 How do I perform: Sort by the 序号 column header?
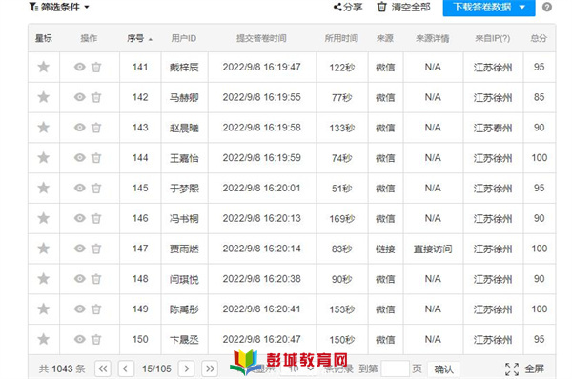[139, 38]
